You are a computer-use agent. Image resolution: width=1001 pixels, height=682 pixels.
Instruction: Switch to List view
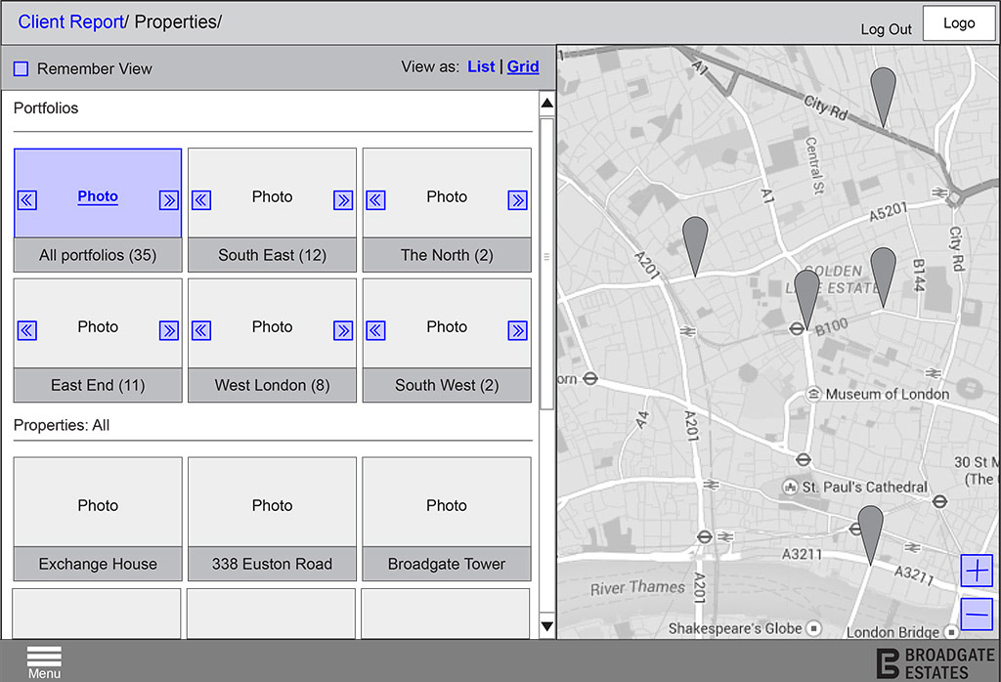481,67
